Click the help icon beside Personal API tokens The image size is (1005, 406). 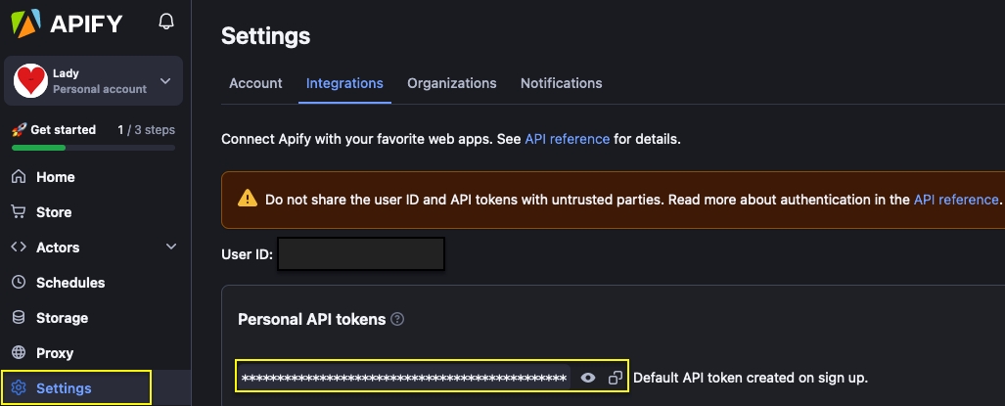tap(398, 320)
